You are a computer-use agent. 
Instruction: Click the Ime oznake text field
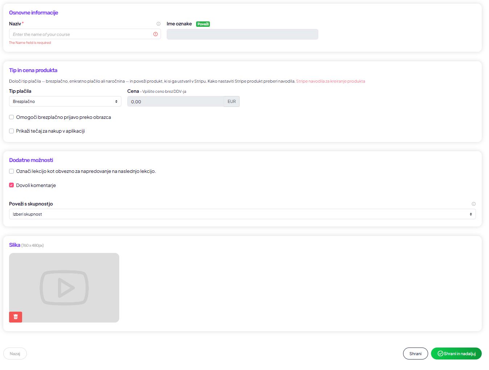(242, 34)
